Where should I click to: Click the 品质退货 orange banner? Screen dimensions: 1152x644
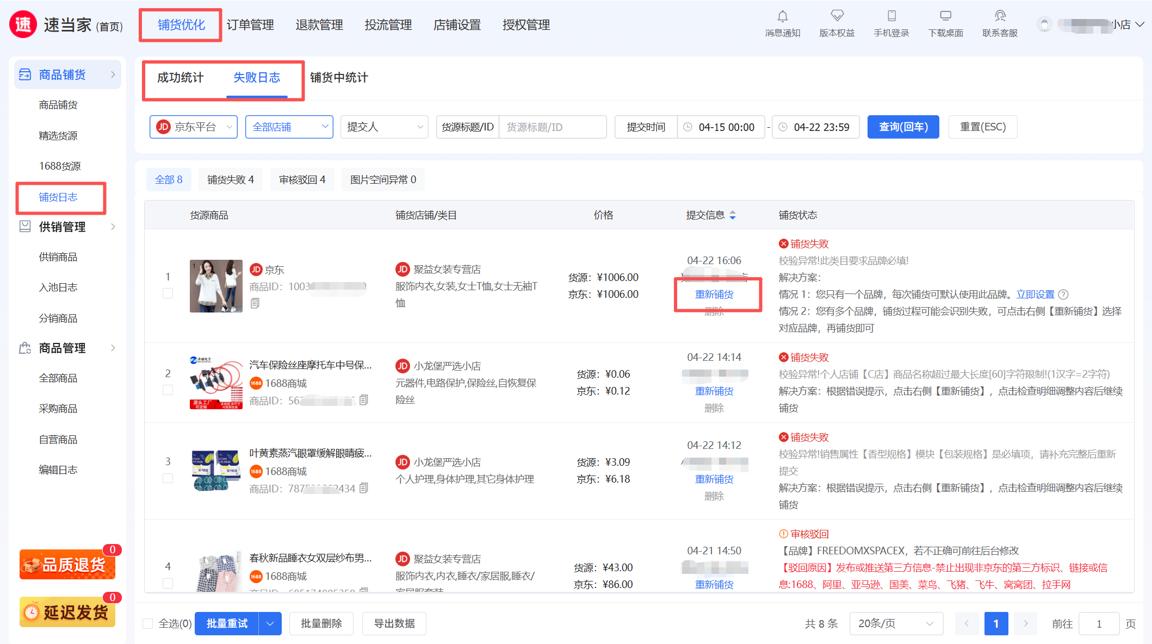[x=67, y=565]
